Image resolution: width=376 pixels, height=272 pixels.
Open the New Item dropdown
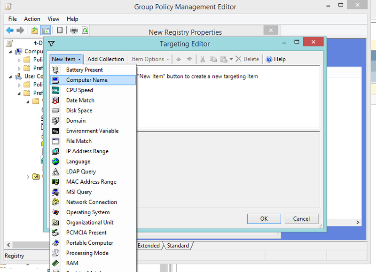tap(65, 59)
